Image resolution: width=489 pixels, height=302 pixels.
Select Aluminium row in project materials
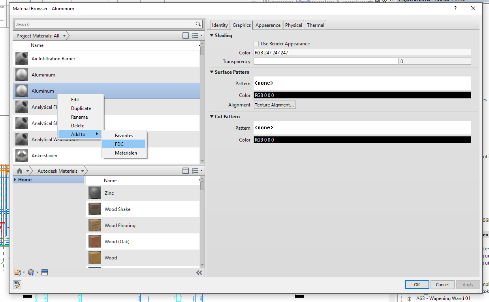coord(106,75)
